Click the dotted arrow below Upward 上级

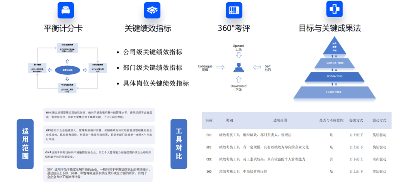point(239,55)
